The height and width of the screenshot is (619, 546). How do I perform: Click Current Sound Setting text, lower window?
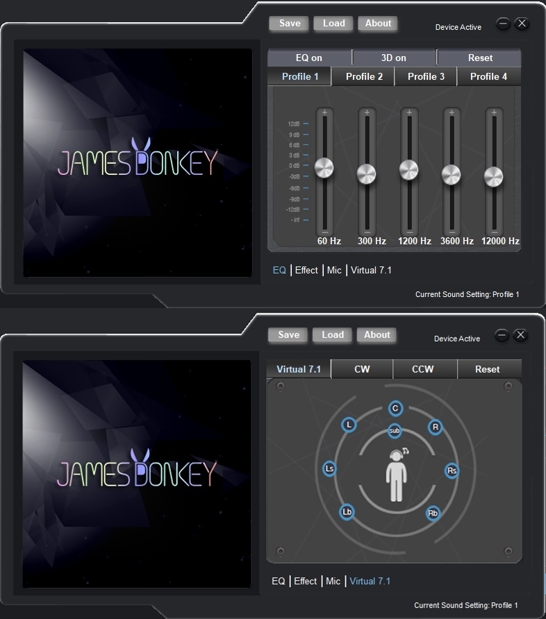(x=466, y=605)
